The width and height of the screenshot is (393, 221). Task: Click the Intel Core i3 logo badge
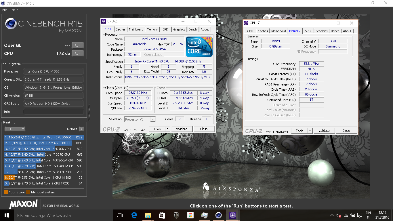coord(199,46)
